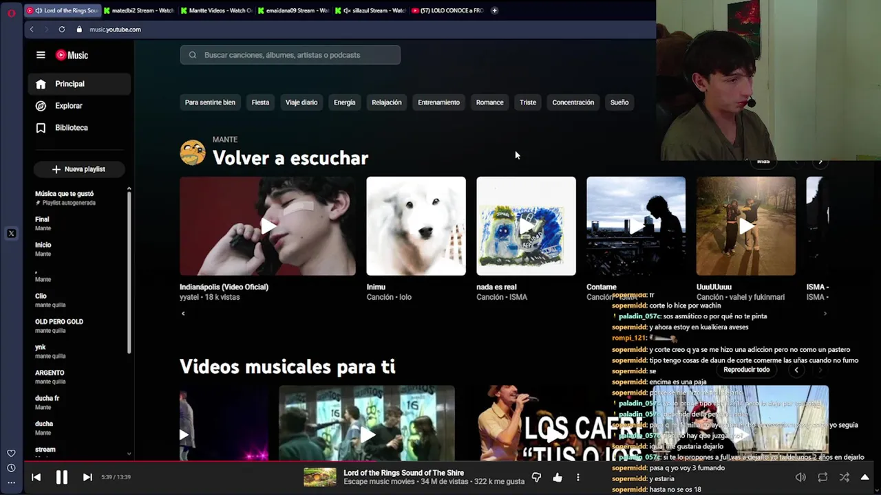
Task: Select the Romance chip
Action: pyautogui.click(x=489, y=102)
